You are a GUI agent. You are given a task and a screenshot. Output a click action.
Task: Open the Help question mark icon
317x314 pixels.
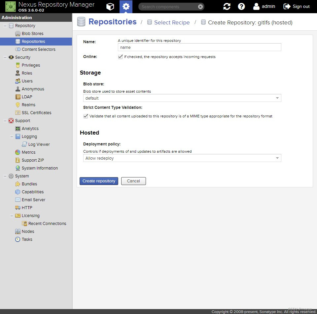point(241,7)
